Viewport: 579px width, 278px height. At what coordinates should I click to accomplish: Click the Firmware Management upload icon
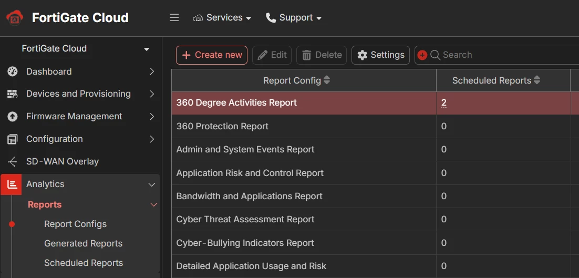[x=13, y=117]
